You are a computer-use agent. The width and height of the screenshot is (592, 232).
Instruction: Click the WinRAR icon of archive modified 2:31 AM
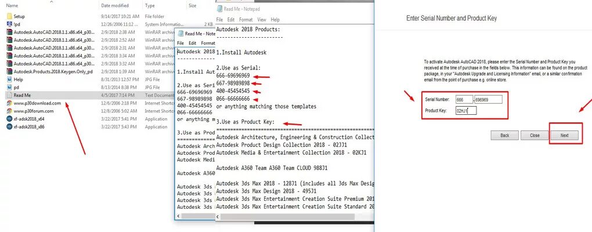[9, 48]
